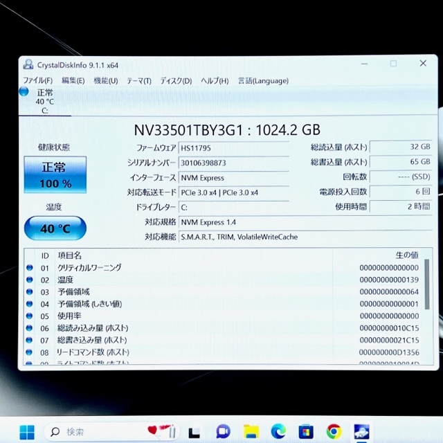The height and width of the screenshot is (443, 443).
Task: Click the ID column header
Action: point(45,255)
